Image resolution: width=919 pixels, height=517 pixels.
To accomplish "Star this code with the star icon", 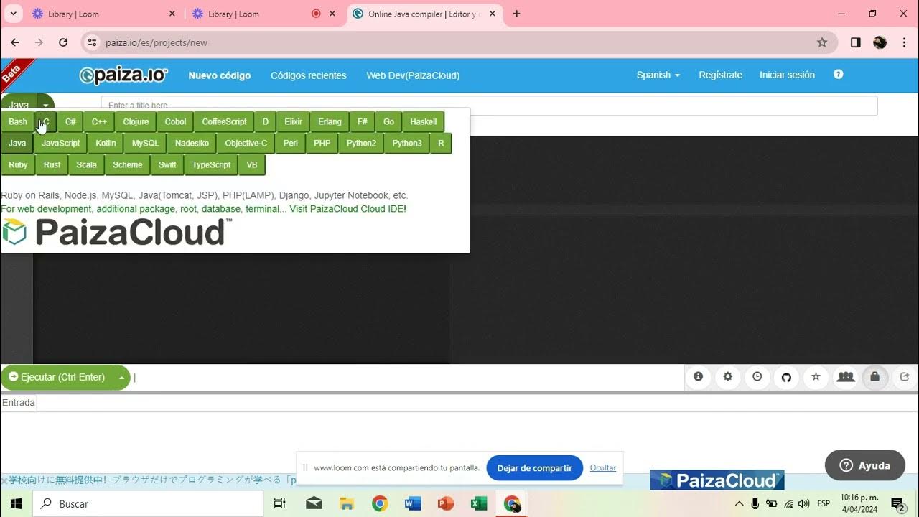I will pyautogui.click(x=816, y=377).
